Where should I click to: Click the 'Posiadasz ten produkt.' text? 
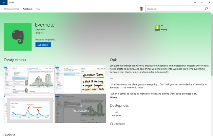coord(46,40)
